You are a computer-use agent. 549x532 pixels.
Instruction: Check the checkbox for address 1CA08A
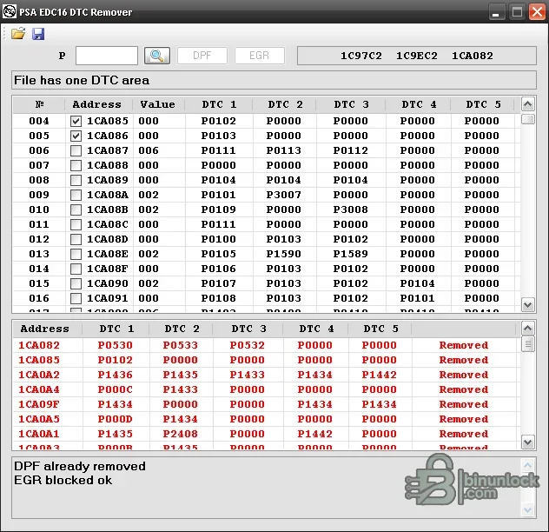point(76,195)
